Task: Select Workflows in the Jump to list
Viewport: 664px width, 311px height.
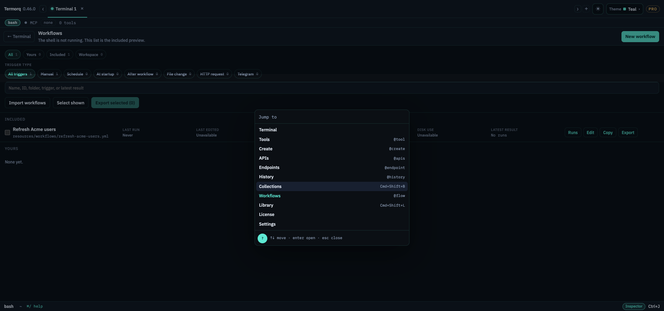Action: [332, 196]
